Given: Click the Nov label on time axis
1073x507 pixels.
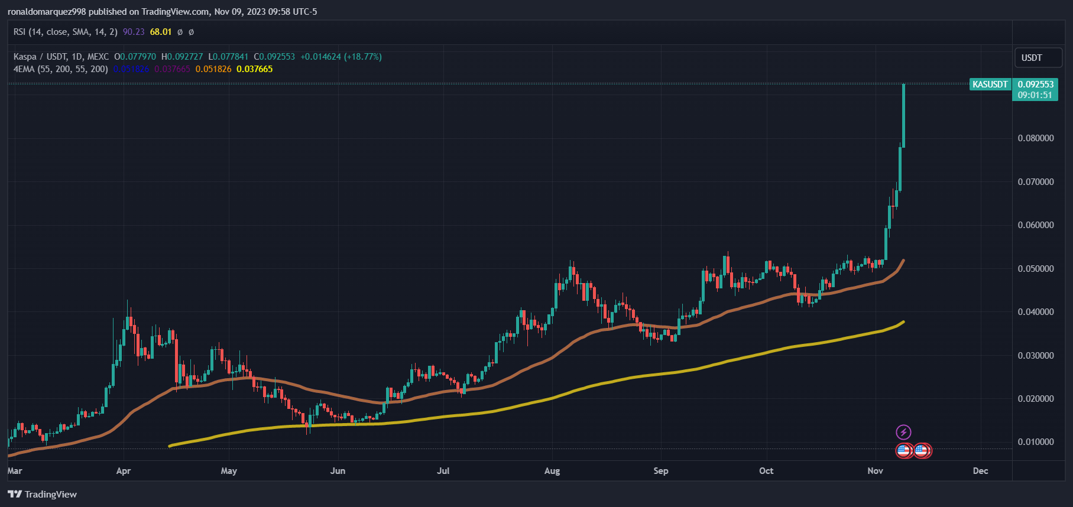Looking at the screenshot, I should [876, 471].
